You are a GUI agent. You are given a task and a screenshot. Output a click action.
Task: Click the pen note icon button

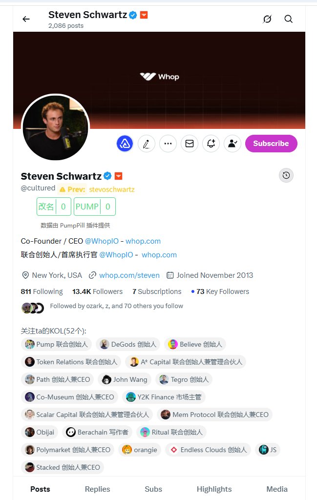[147, 144]
